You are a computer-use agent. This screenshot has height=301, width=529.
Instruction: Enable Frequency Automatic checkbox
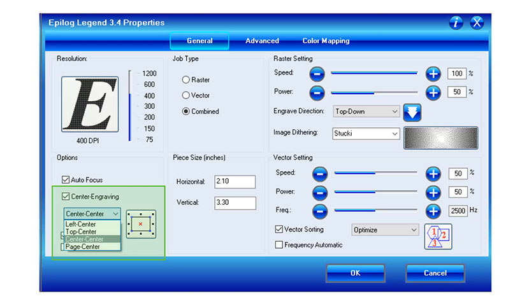pos(279,244)
